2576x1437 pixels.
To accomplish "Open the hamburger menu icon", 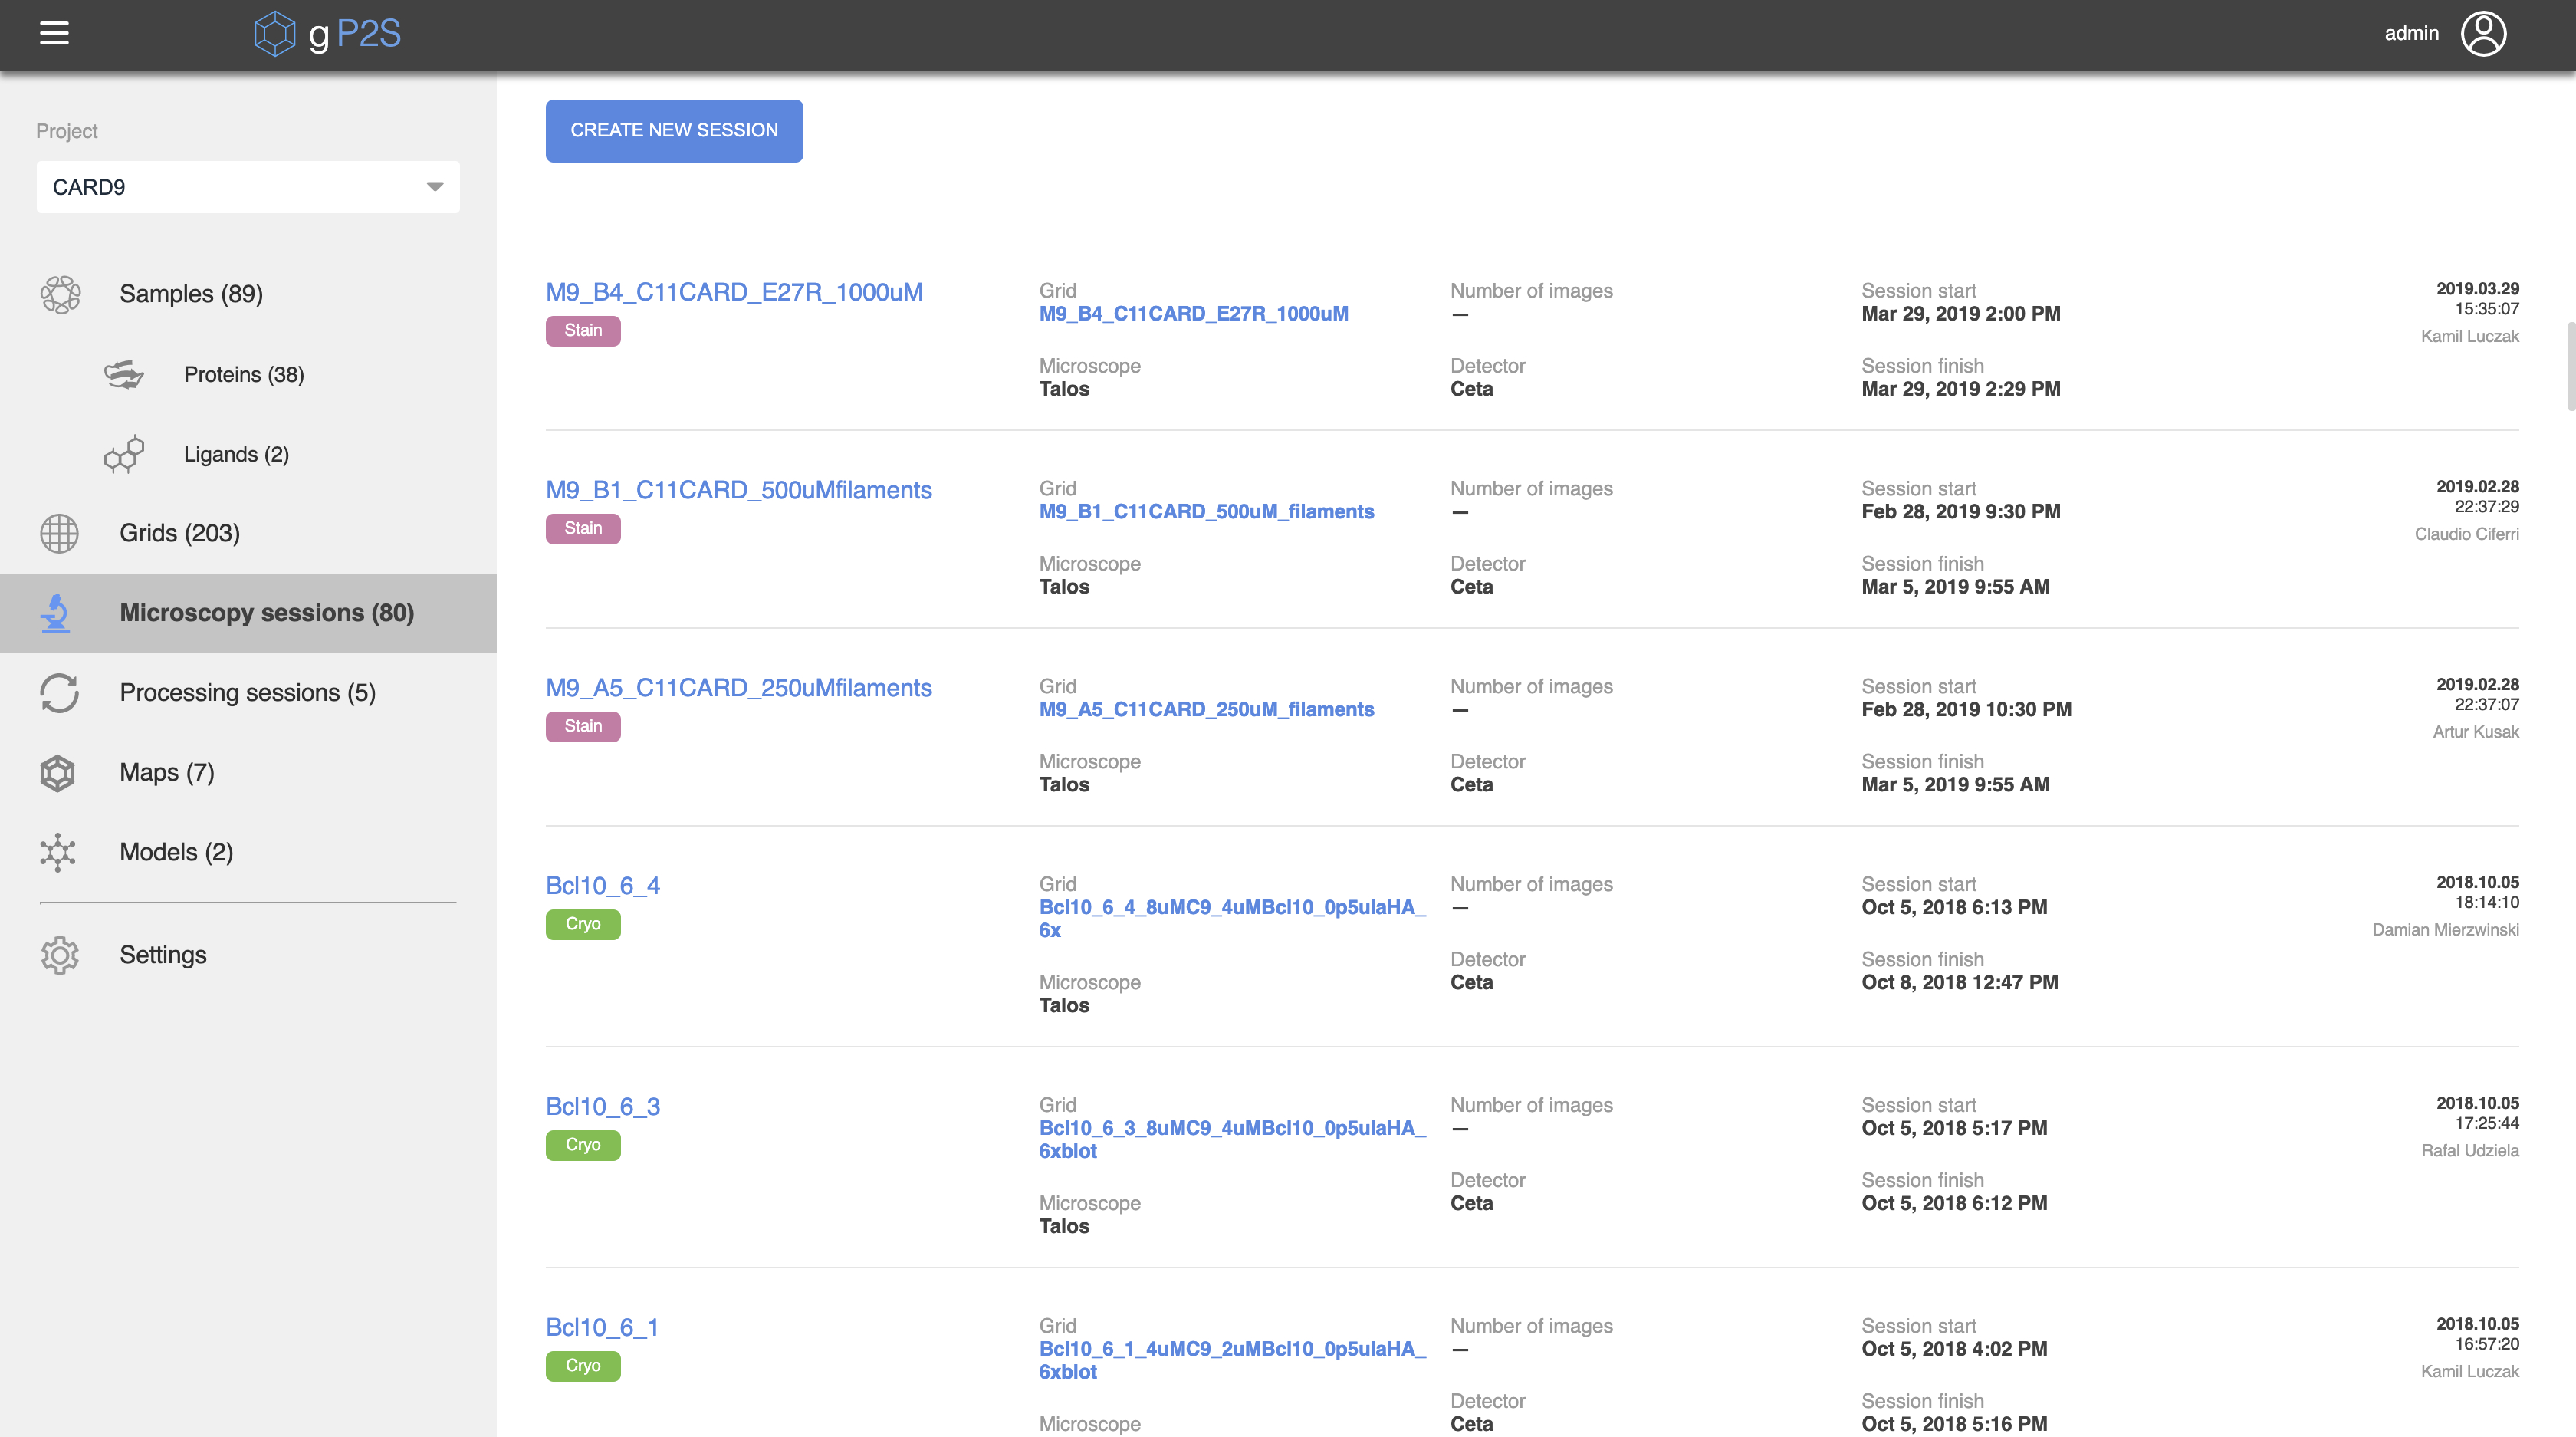I will pos(54,33).
